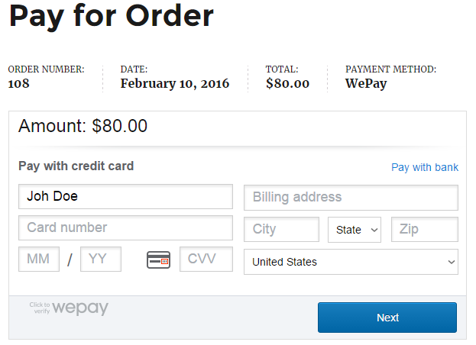Click the date February 10, 2016
Image resolution: width=476 pixels, height=345 pixels.
point(174,84)
